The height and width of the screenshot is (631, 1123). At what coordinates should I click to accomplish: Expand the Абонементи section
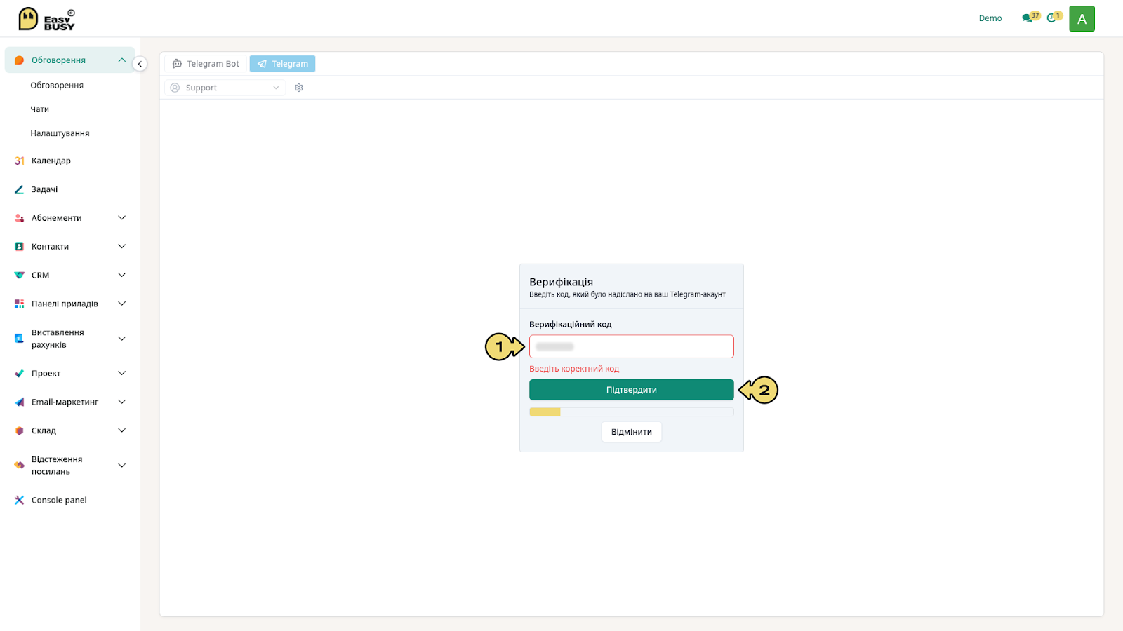pyautogui.click(x=121, y=218)
